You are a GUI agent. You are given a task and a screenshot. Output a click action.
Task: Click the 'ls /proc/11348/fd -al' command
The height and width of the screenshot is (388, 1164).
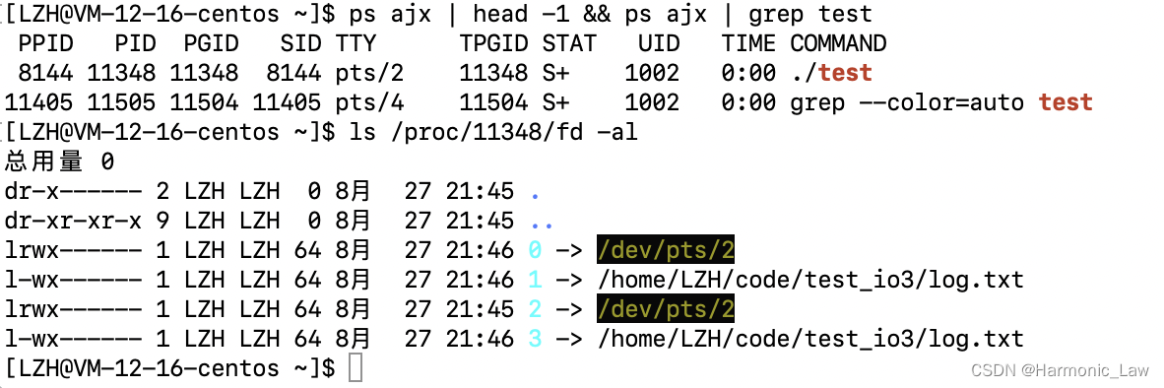pyautogui.click(x=493, y=133)
